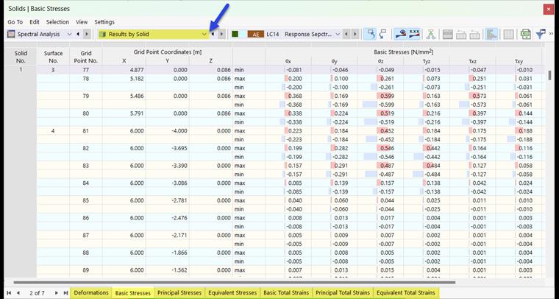
Task: Click second grey column width icon
Action: (474, 35)
